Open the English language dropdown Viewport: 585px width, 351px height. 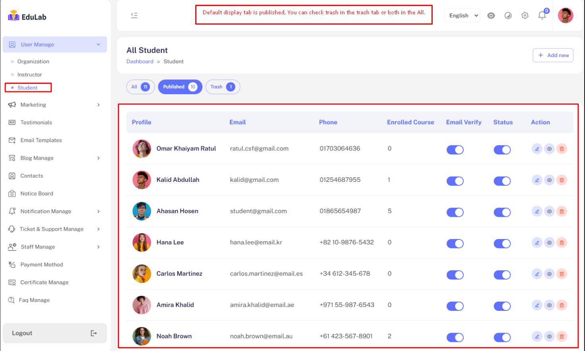pos(462,15)
